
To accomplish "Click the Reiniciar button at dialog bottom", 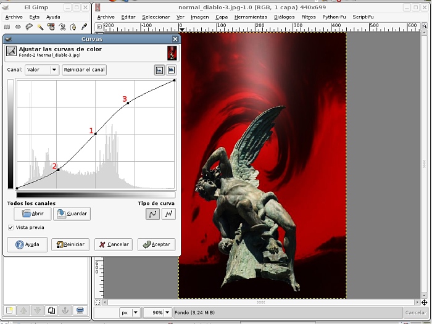I will 70,244.
